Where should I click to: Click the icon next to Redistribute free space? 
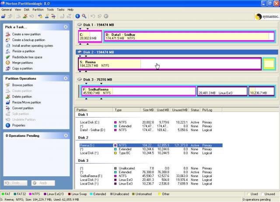pyautogui.click(x=8, y=57)
